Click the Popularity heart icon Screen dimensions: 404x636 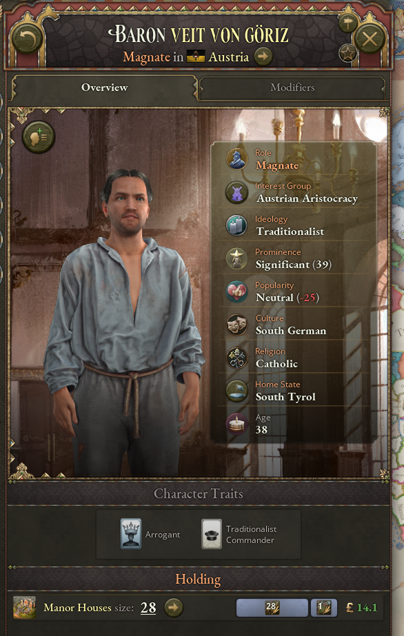point(236,291)
